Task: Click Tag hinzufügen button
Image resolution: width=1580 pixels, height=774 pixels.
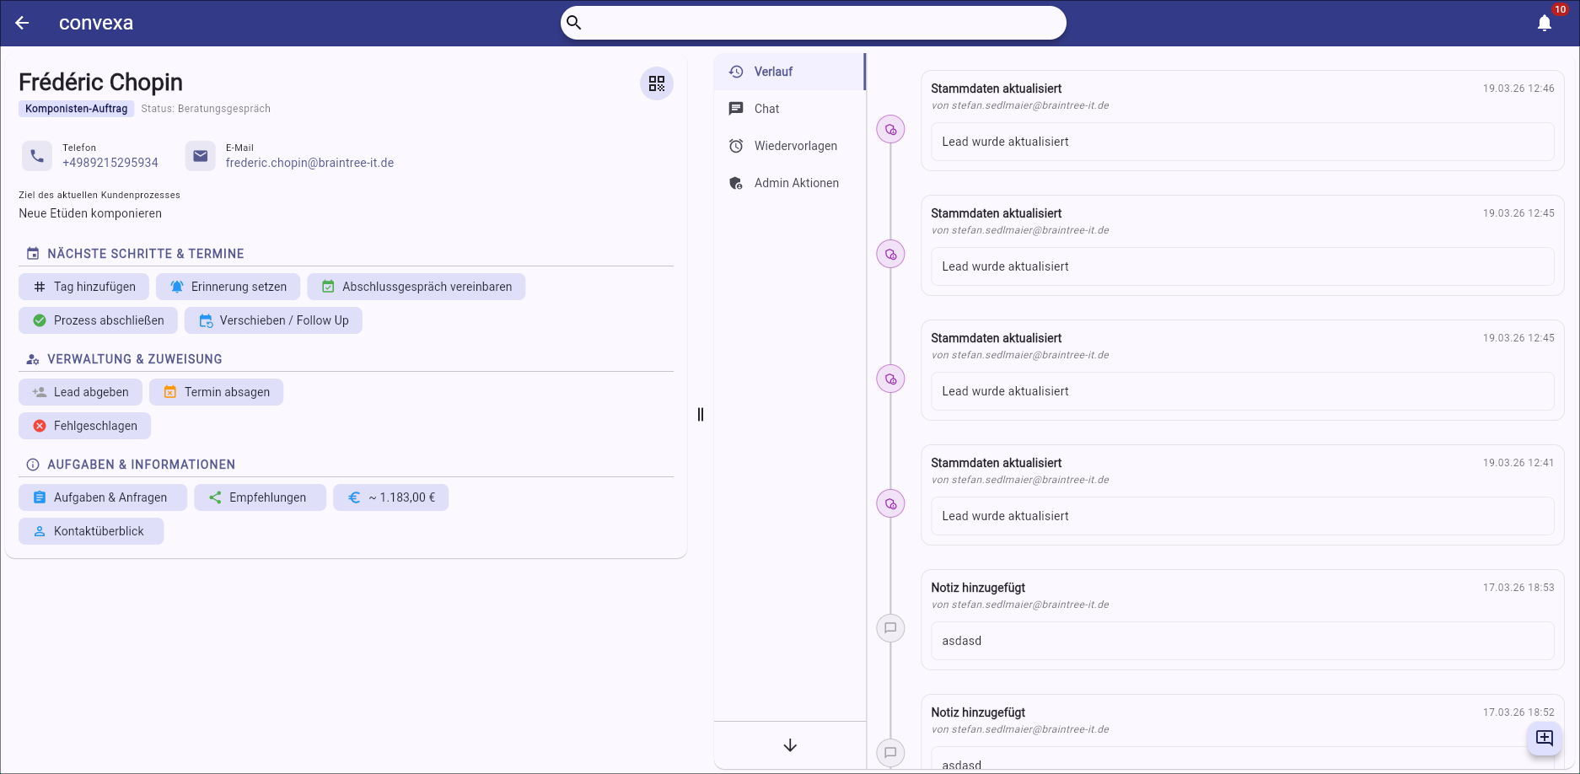Action: [83, 287]
